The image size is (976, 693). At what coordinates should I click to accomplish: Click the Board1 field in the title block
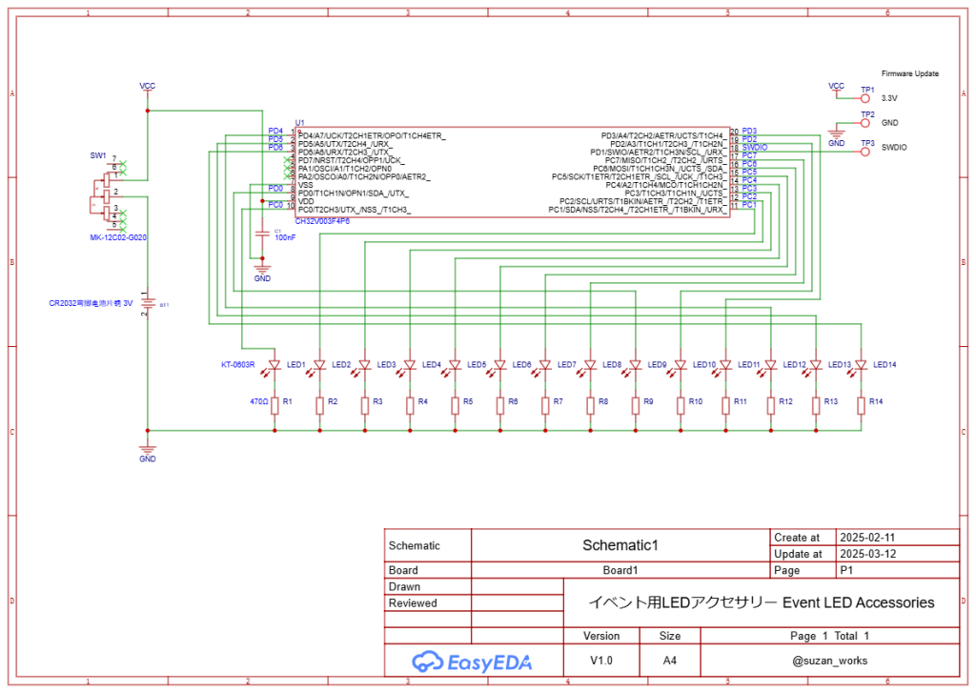point(620,570)
